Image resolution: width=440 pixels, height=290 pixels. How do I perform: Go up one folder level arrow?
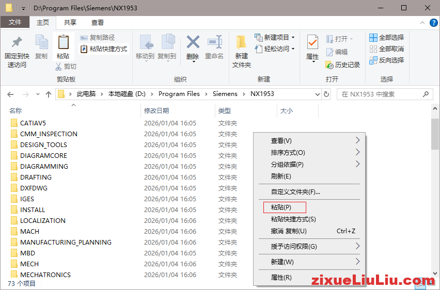(x=49, y=94)
